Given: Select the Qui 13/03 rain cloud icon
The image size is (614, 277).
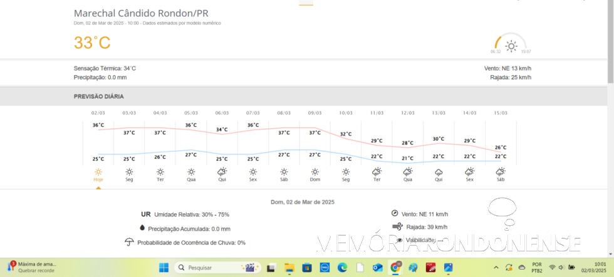Looking at the screenshot, I should [x=439, y=171].
